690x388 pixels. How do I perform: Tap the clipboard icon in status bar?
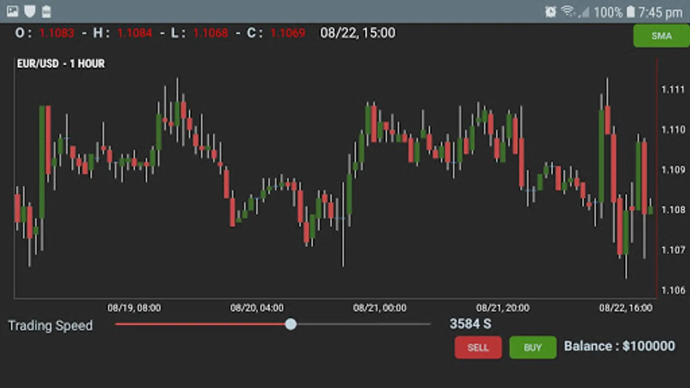click(46, 11)
